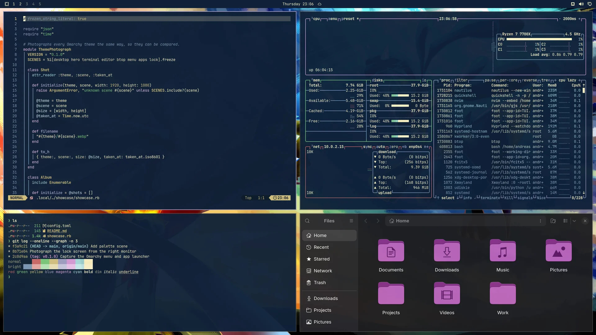The height and width of the screenshot is (335, 596).
Task: Open btop menu option
Action: point(333,19)
